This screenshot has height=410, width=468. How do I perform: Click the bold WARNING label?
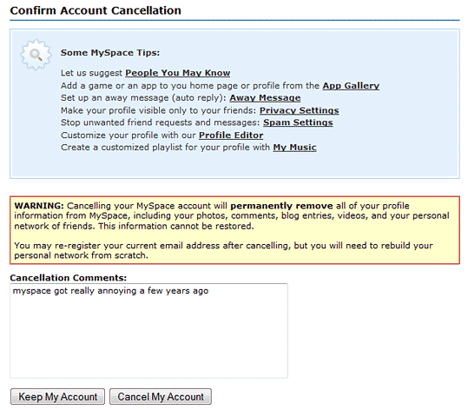point(39,206)
